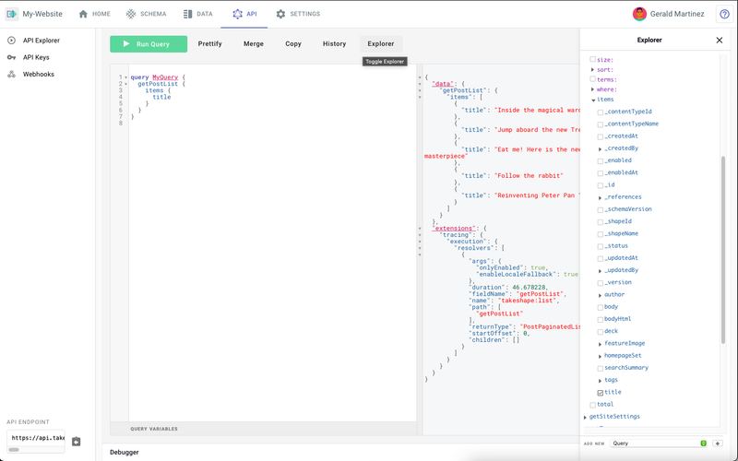
Task: Open the Add New Query dropdown
Action: (x=659, y=443)
